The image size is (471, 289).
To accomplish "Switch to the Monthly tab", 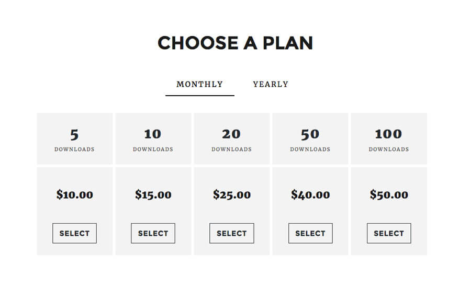I will [199, 84].
